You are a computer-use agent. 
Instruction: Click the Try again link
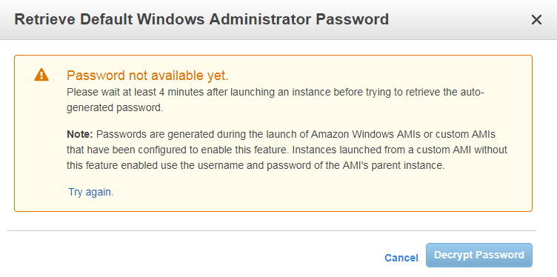91,192
